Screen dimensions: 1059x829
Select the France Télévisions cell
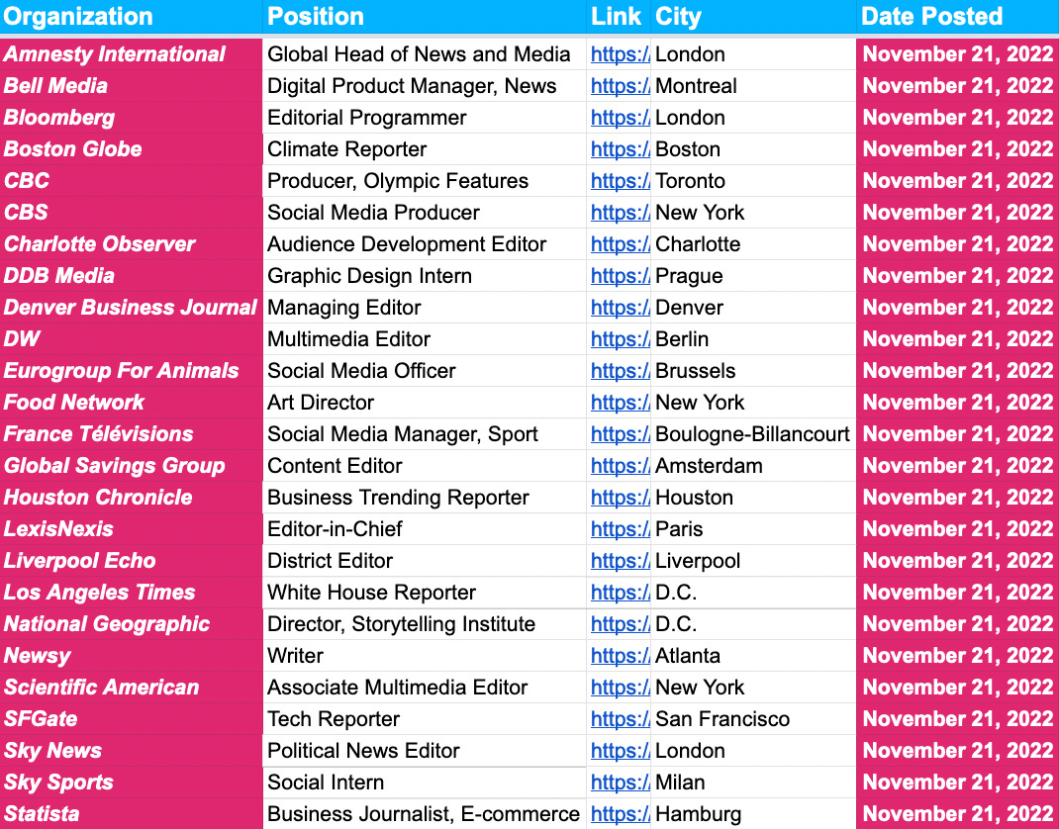[x=131, y=434]
